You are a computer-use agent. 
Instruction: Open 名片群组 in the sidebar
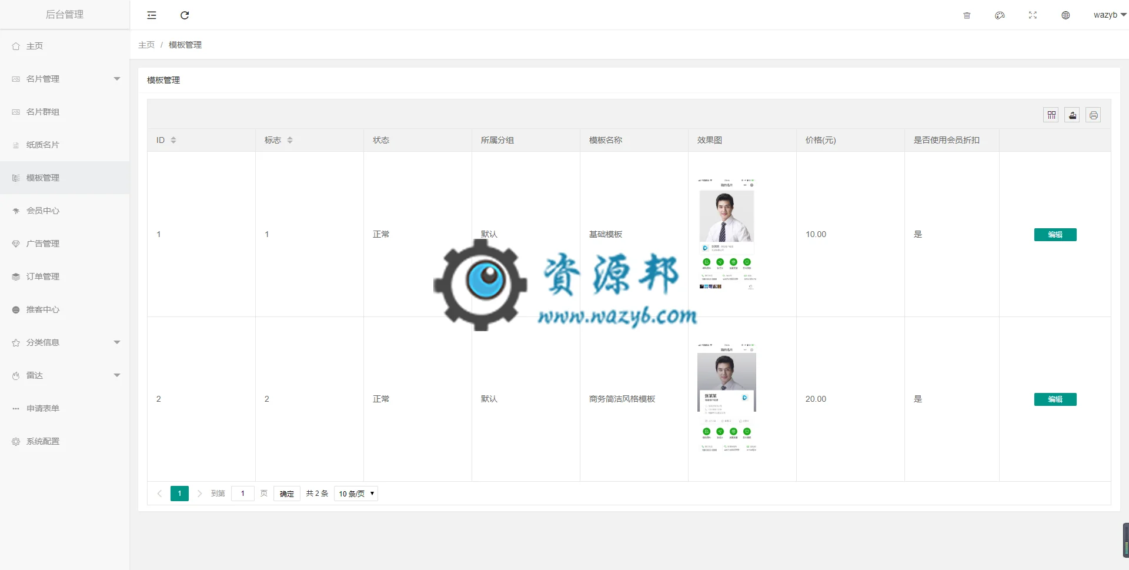click(65, 112)
